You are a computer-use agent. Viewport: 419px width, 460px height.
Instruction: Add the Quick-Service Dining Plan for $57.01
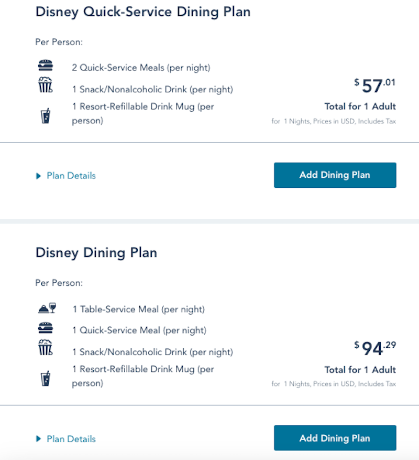(335, 175)
